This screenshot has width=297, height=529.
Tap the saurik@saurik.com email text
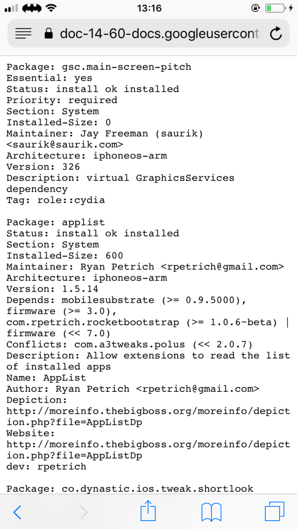pos(64,145)
